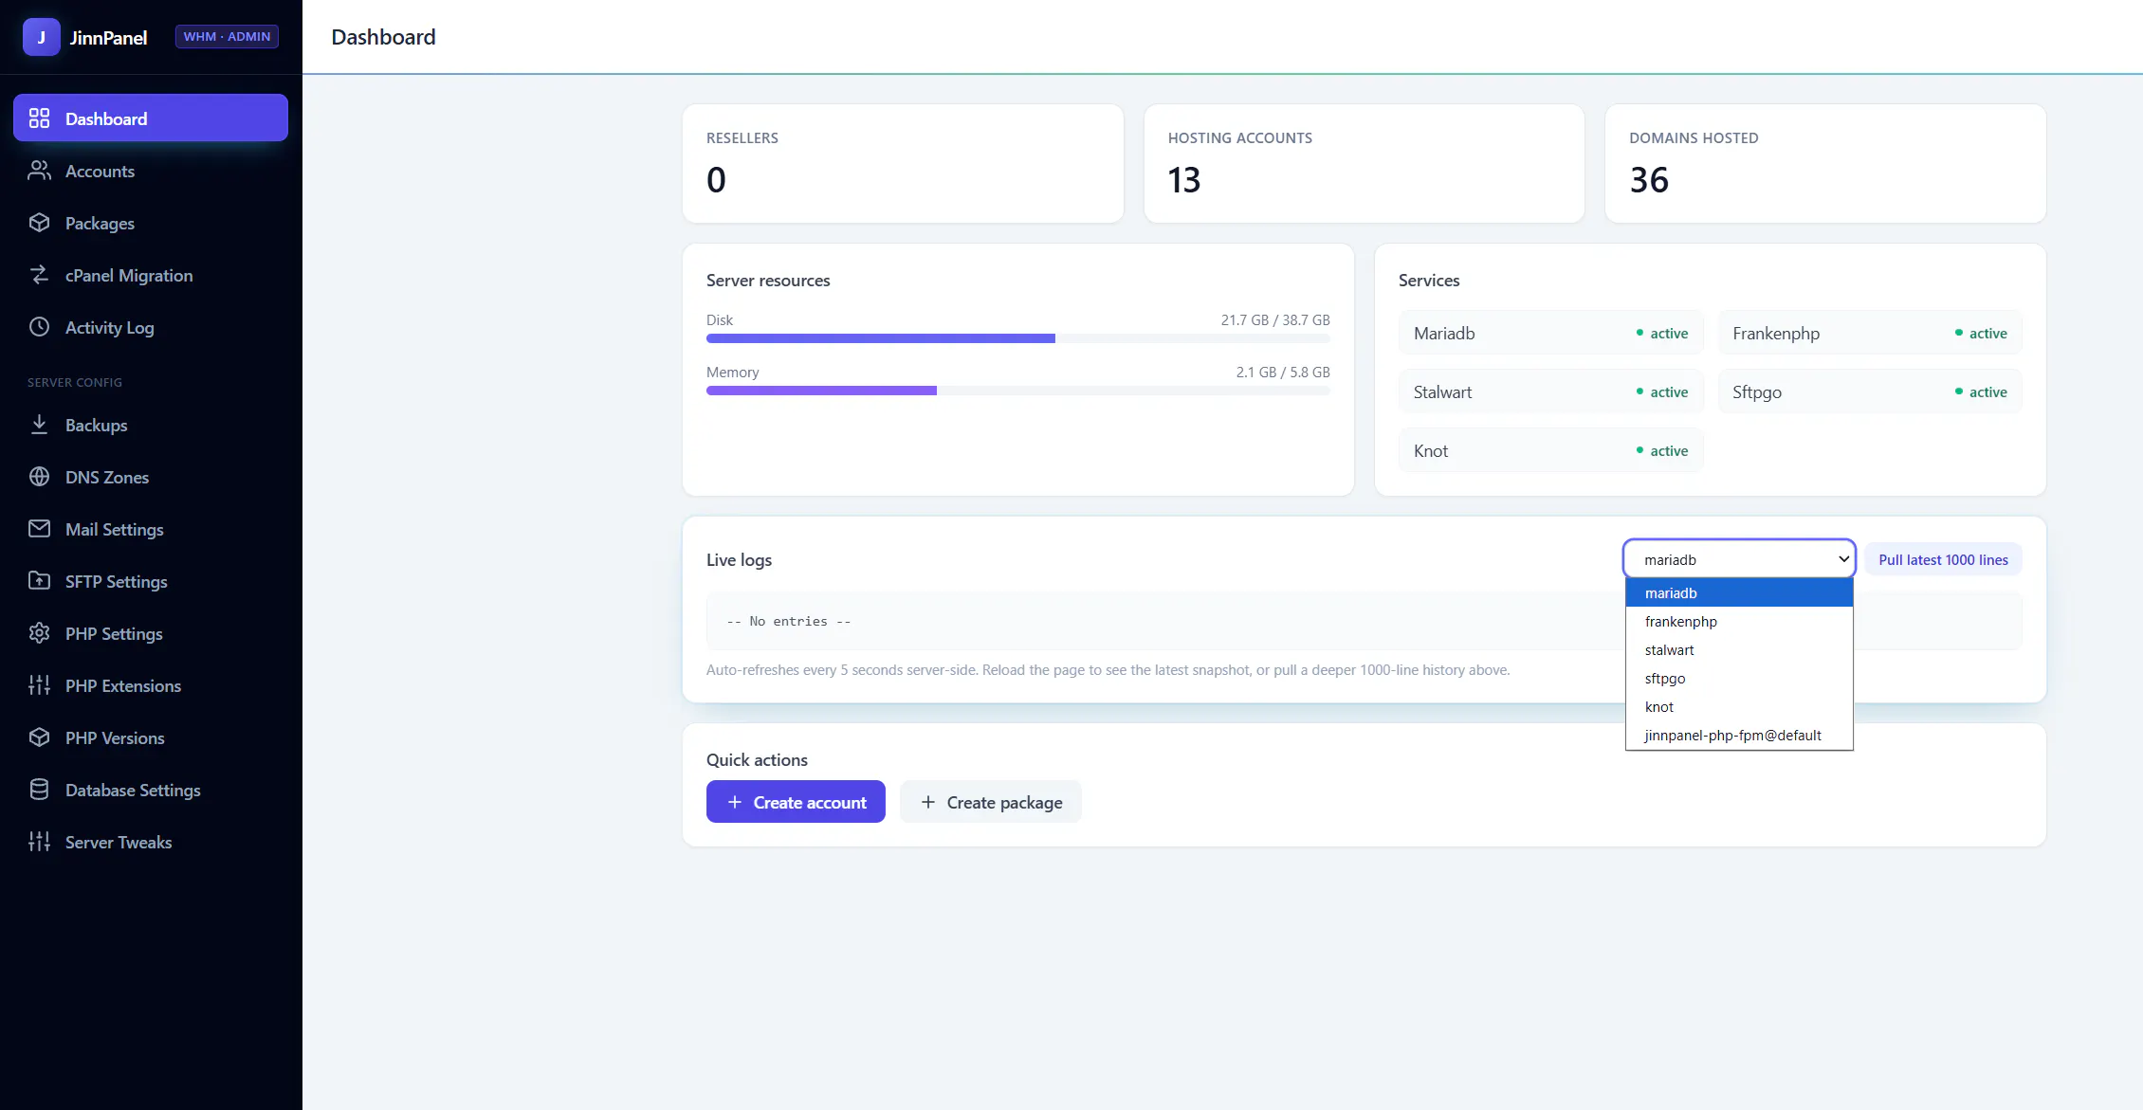The height and width of the screenshot is (1110, 2143).
Task: Click the Disk usage progress bar
Action: pyautogui.click(x=1018, y=338)
